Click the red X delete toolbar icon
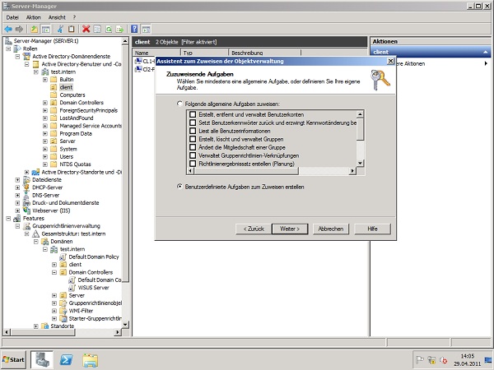 [x=86, y=29]
